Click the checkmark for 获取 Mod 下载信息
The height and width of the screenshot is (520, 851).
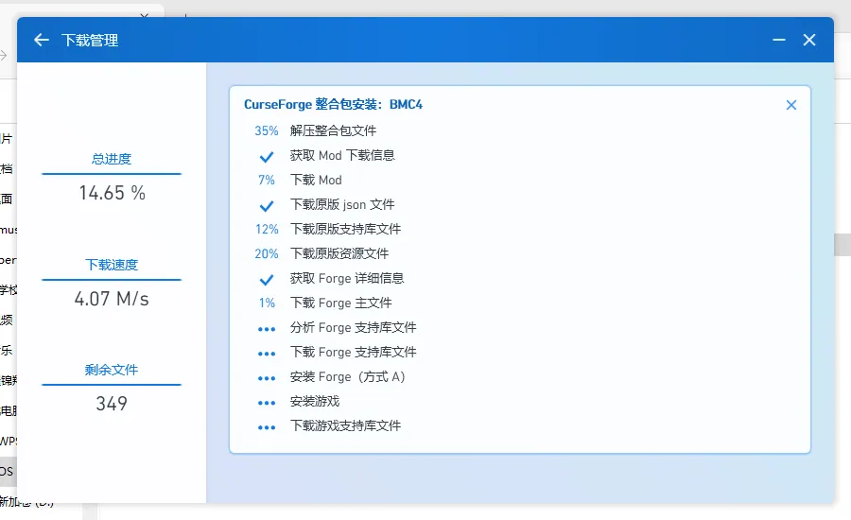pyautogui.click(x=267, y=157)
